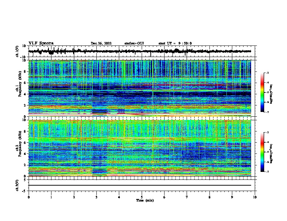Image resolution: width=287 pixels, height=221 pixels.
Task: Click the "ch.1(V)" waveform axis label
Action: pyautogui.click(x=17, y=51)
